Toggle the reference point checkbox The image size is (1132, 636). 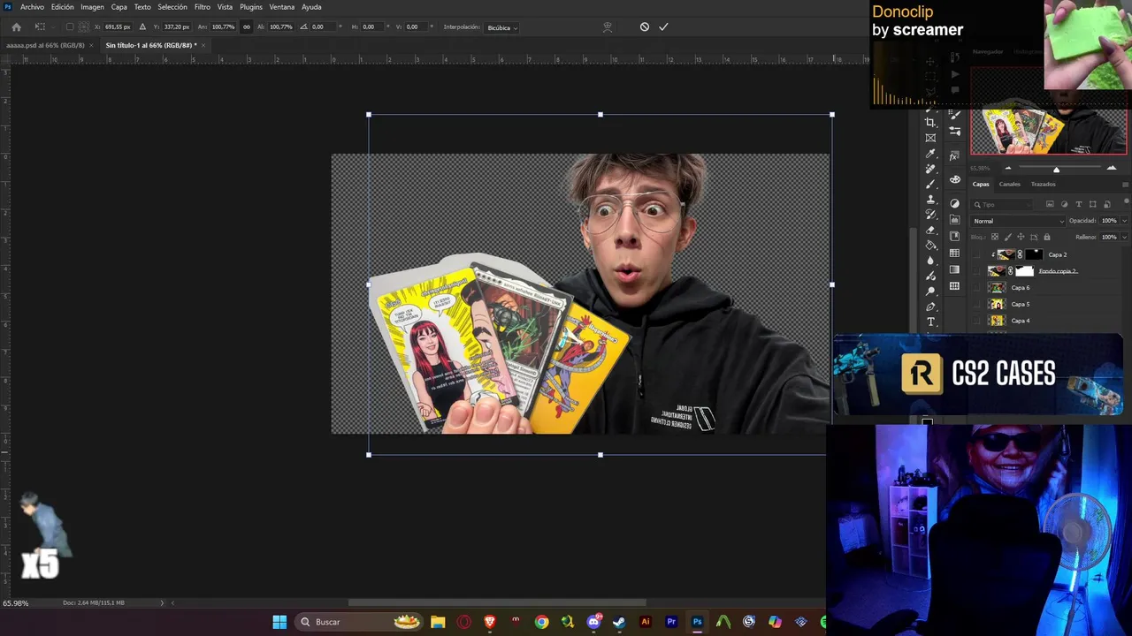point(70,27)
